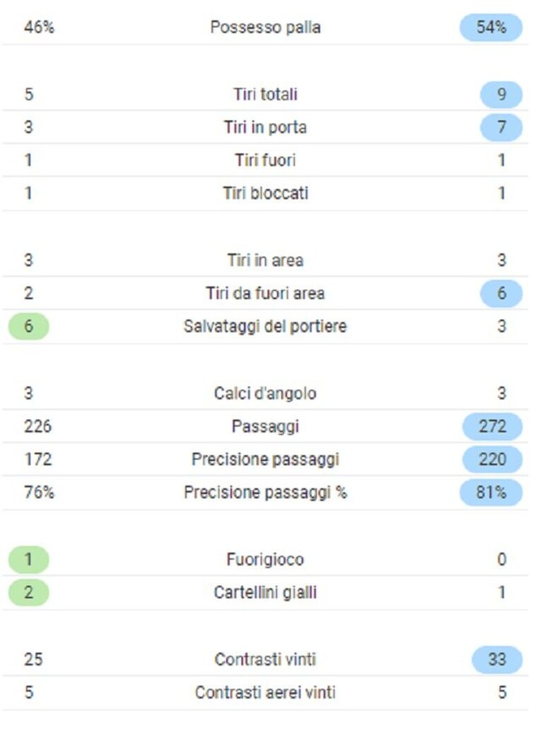Select the Tiri fuori row label
The width and height of the screenshot is (542, 734).
point(265,160)
